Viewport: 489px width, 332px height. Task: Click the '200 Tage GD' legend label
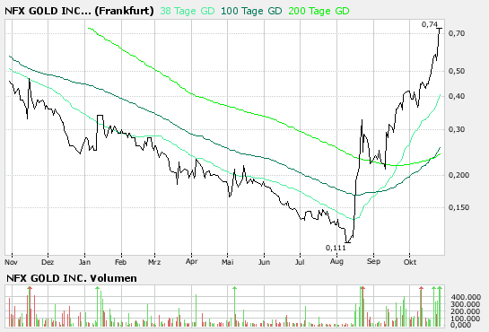(319, 12)
